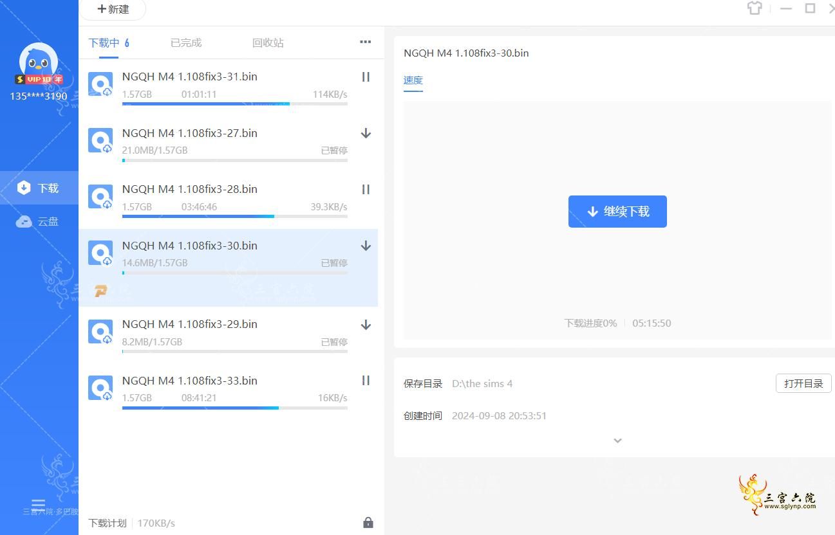The height and width of the screenshot is (535, 835).
Task: Click the file icon of fix3-27.bin
Action: pyautogui.click(x=100, y=140)
